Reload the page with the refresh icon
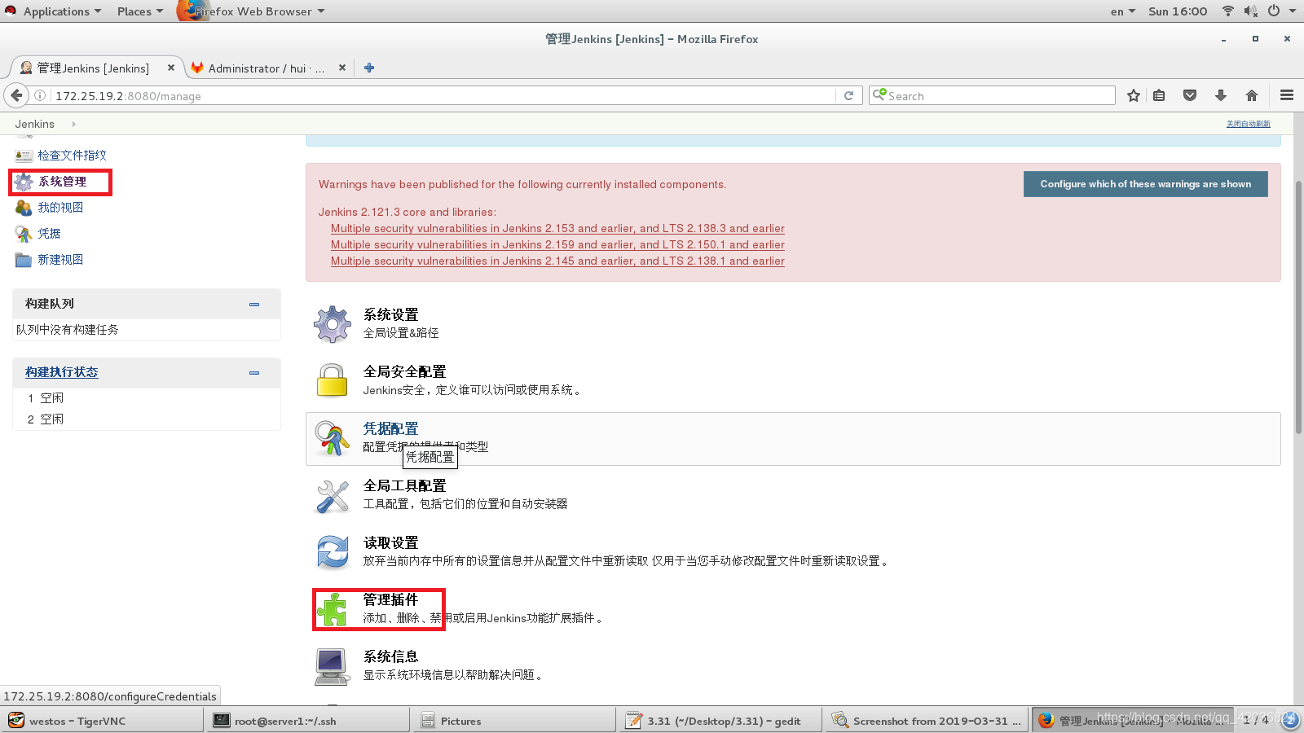The image size is (1304, 733). (848, 95)
